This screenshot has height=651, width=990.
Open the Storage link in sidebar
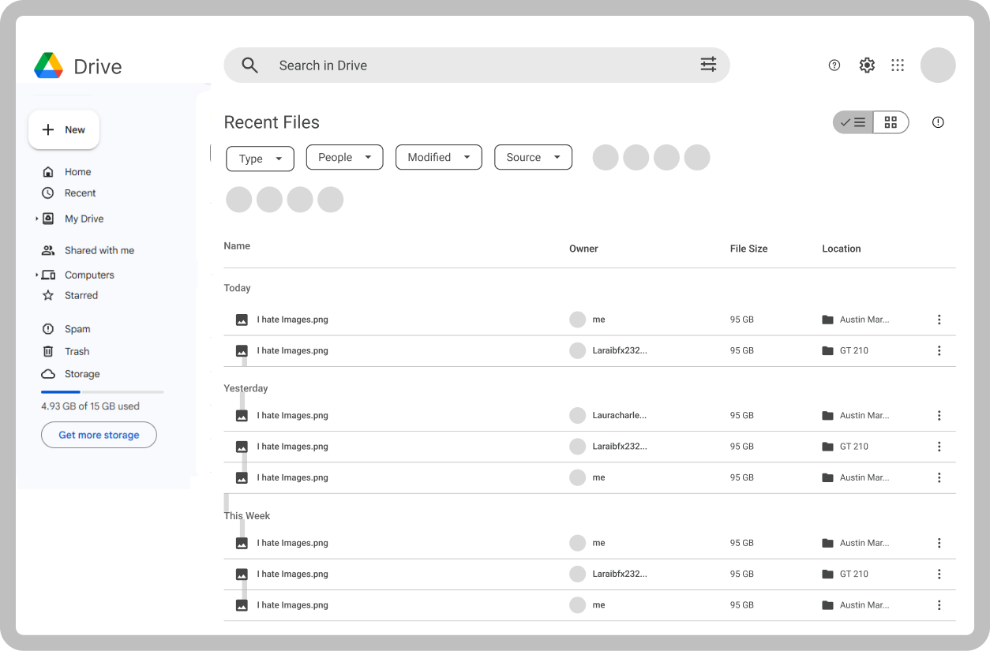click(x=82, y=374)
